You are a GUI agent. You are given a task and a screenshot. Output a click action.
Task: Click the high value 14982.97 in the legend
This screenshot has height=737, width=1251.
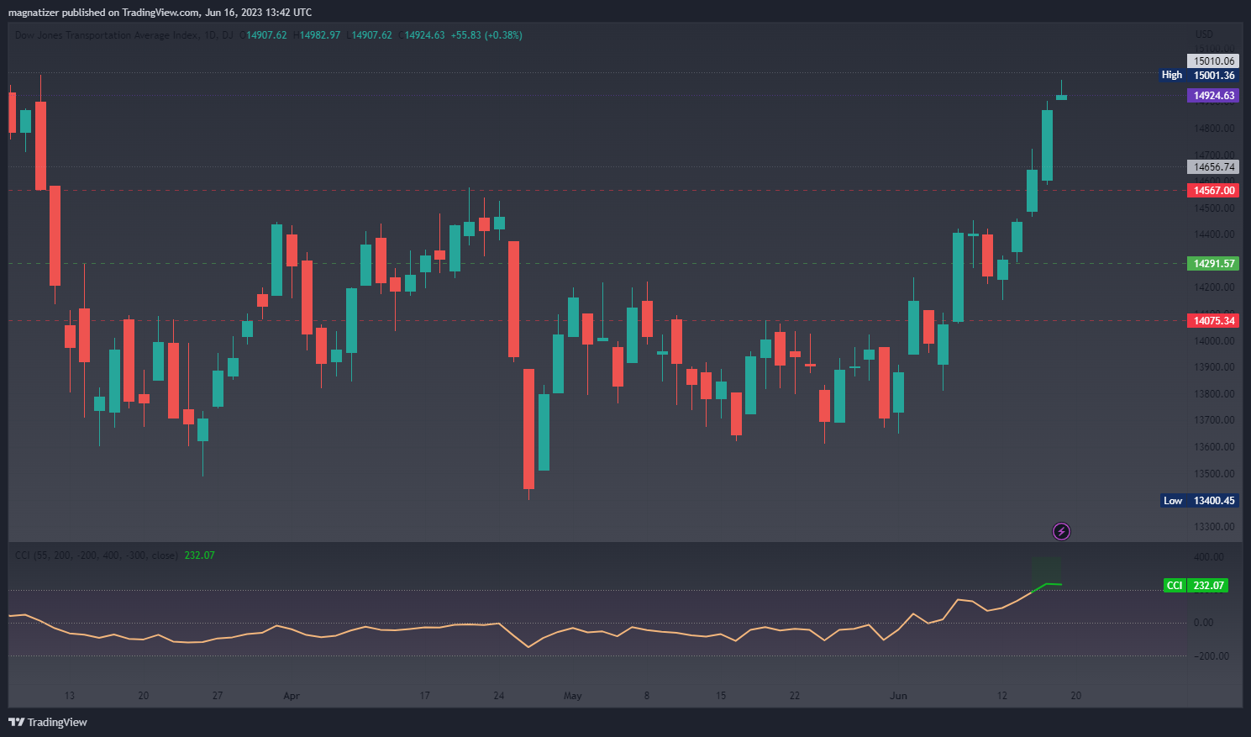(x=320, y=35)
